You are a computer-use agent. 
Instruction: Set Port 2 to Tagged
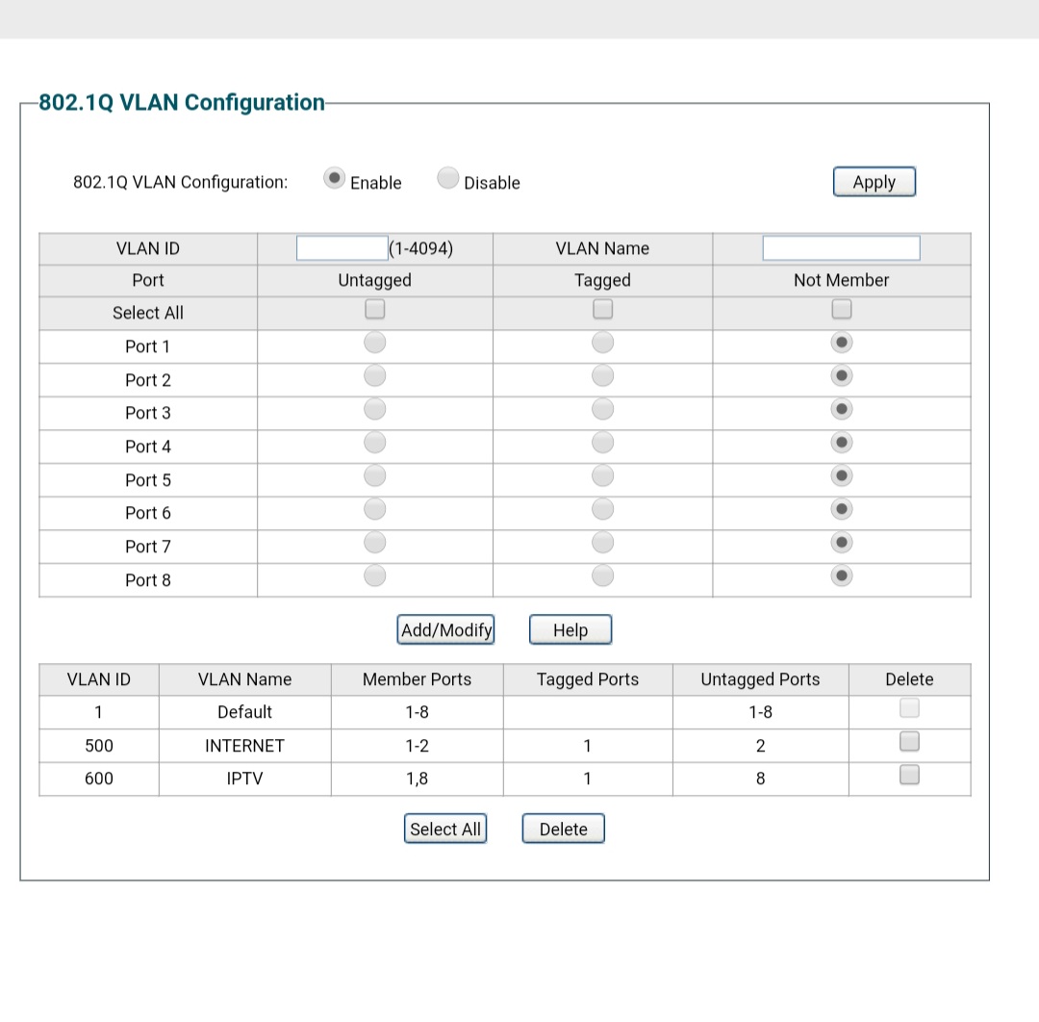click(x=603, y=376)
